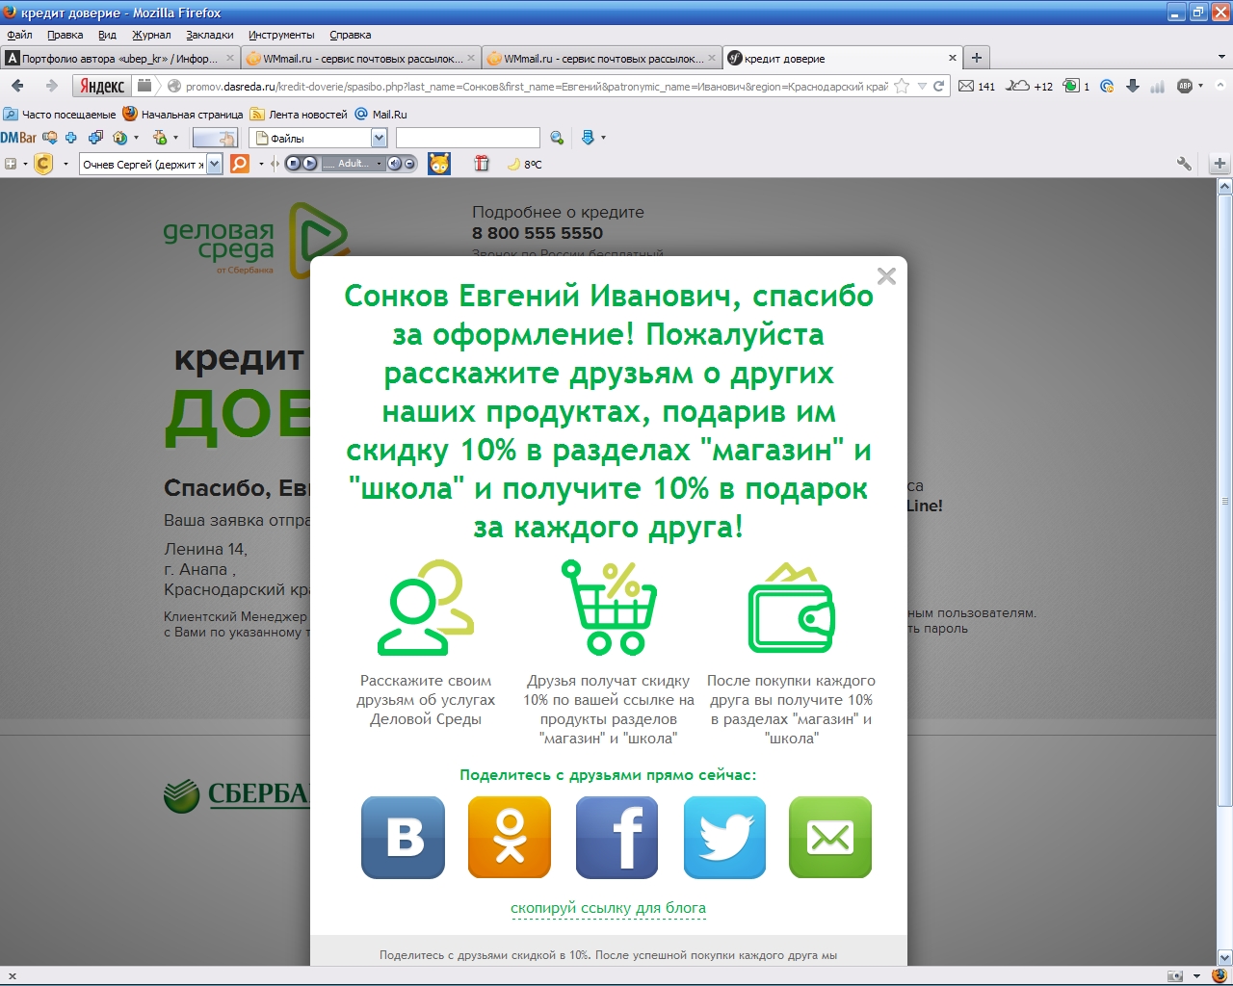Screen dimensions: 1233x986
Task: Click the Яндекс button beside the address bar
Action: [x=101, y=86]
